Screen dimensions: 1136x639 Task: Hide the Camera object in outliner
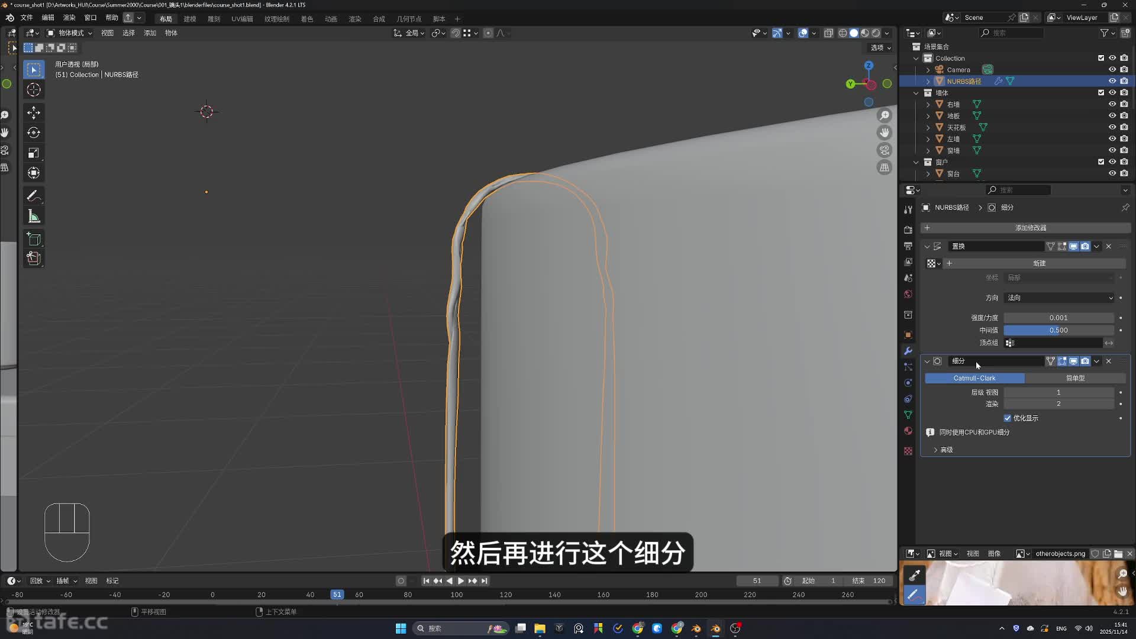coord(1112,70)
